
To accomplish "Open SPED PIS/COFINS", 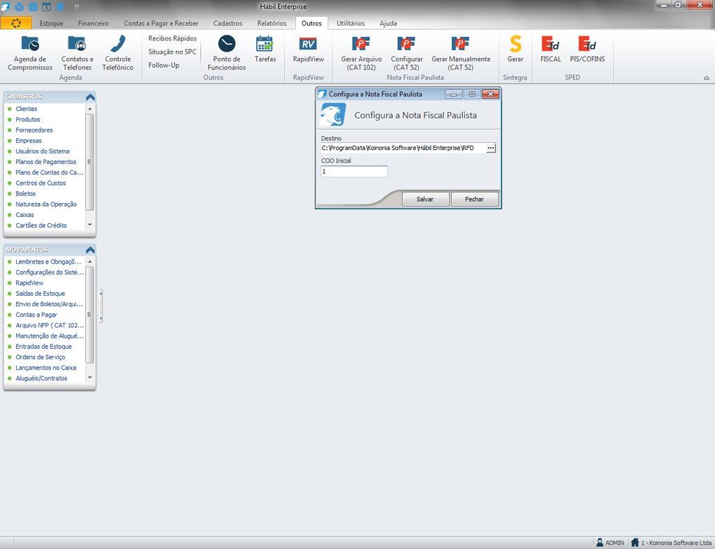I will (587, 50).
